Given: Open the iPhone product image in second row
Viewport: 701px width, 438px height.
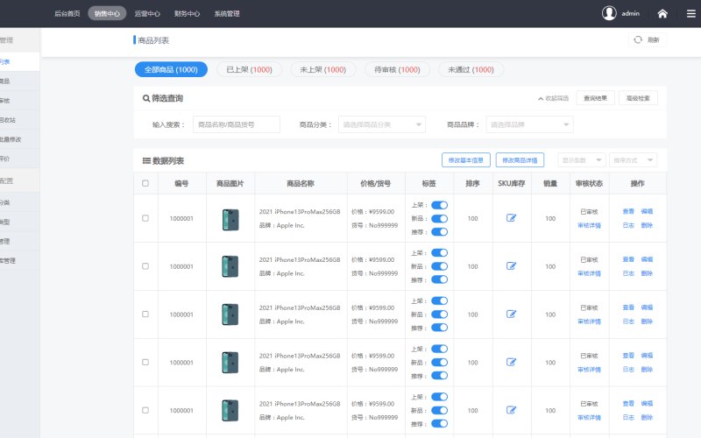Looking at the screenshot, I should [x=230, y=266].
